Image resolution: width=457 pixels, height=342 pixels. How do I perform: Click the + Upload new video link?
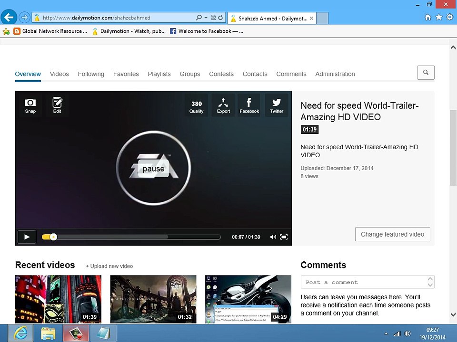109,266
